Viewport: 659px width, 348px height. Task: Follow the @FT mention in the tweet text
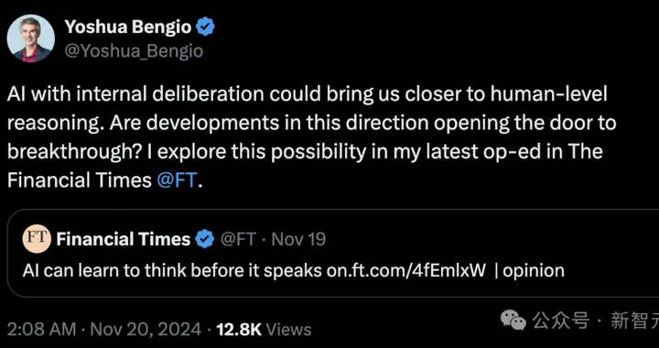click(177, 180)
